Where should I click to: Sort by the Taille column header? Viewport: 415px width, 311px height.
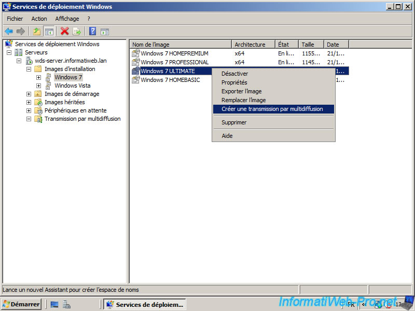coord(311,45)
